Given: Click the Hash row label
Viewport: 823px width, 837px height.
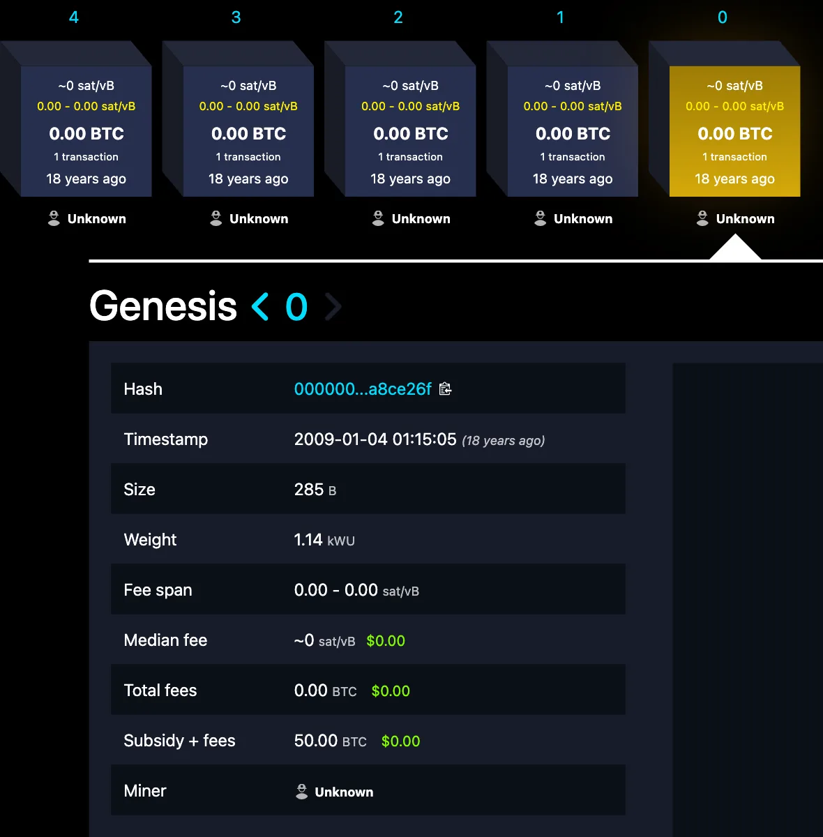Looking at the screenshot, I should click(x=143, y=389).
